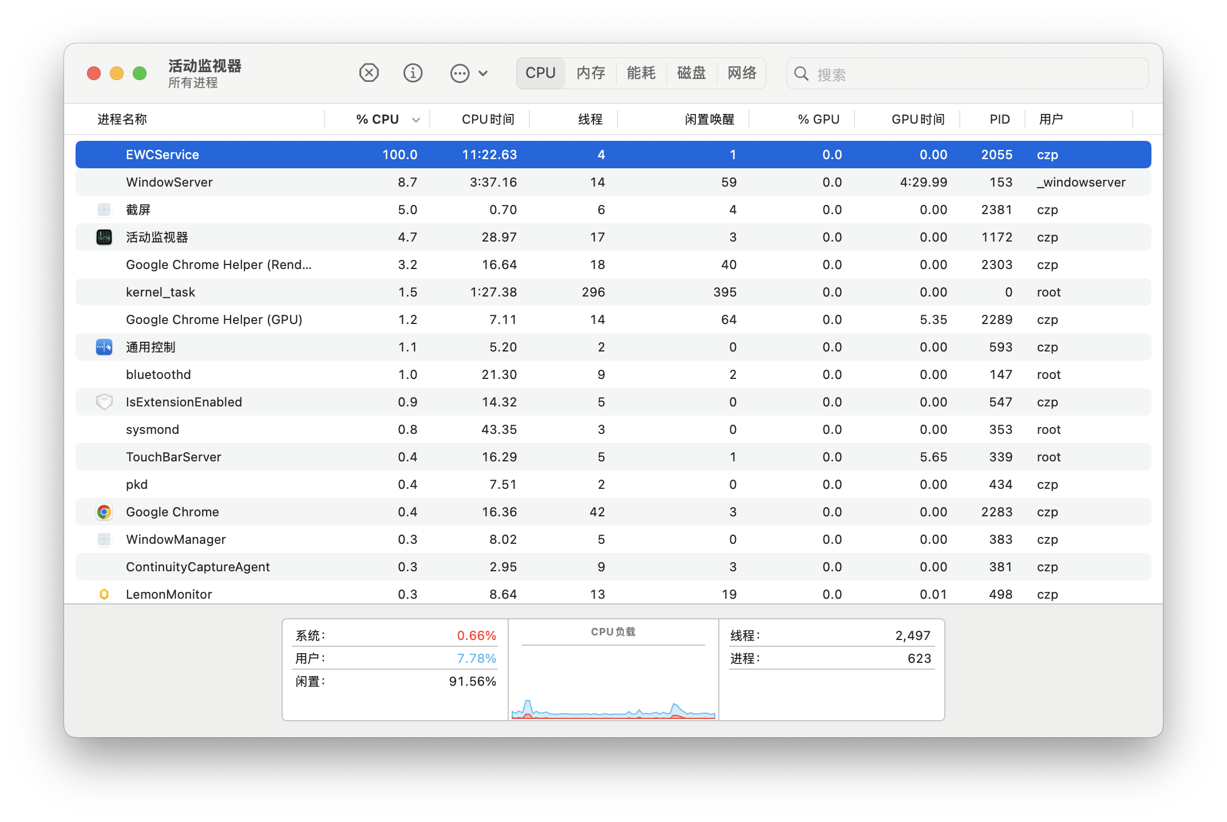Click the CPU负载 load graph
The image size is (1227, 822).
(613, 681)
